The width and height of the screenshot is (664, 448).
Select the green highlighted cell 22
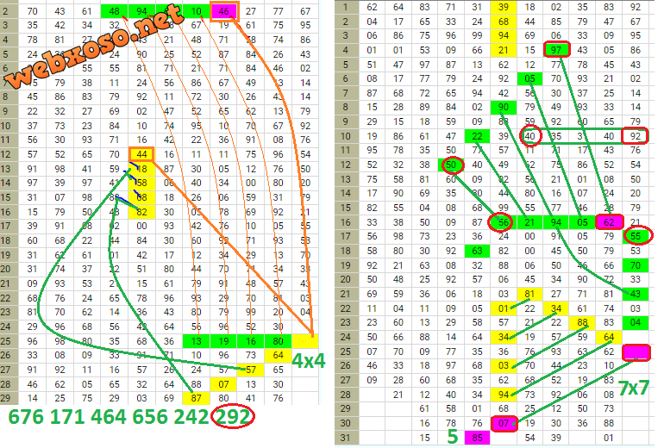[476, 136]
